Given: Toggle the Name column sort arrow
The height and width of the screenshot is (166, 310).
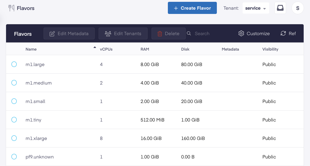Looking at the screenshot, I should pos(95,47).
